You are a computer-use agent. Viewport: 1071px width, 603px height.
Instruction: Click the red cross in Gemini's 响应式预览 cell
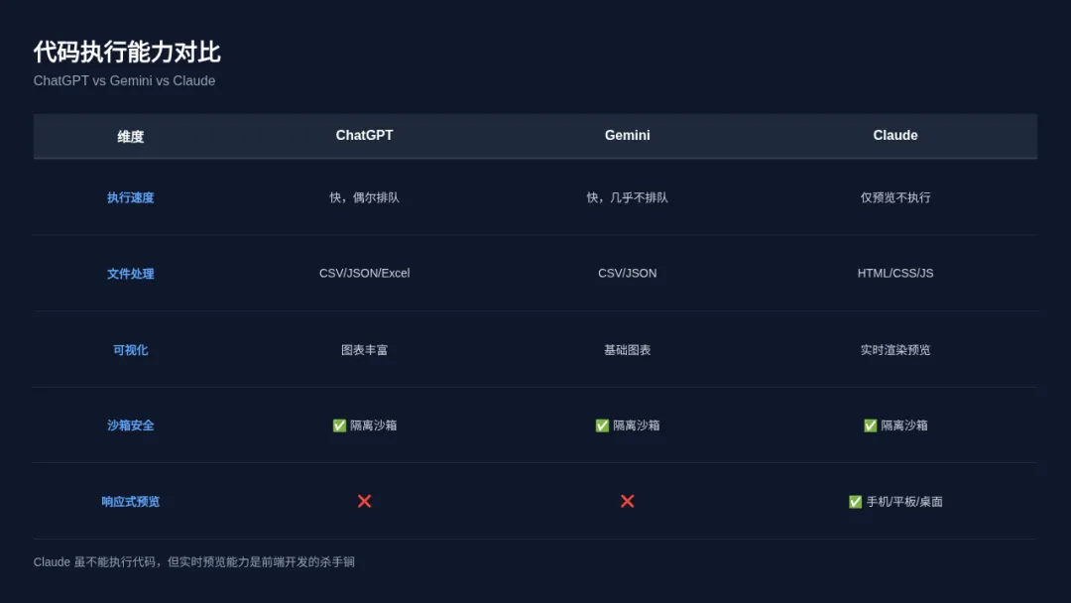pyautogui.click(x=627, y=501)
